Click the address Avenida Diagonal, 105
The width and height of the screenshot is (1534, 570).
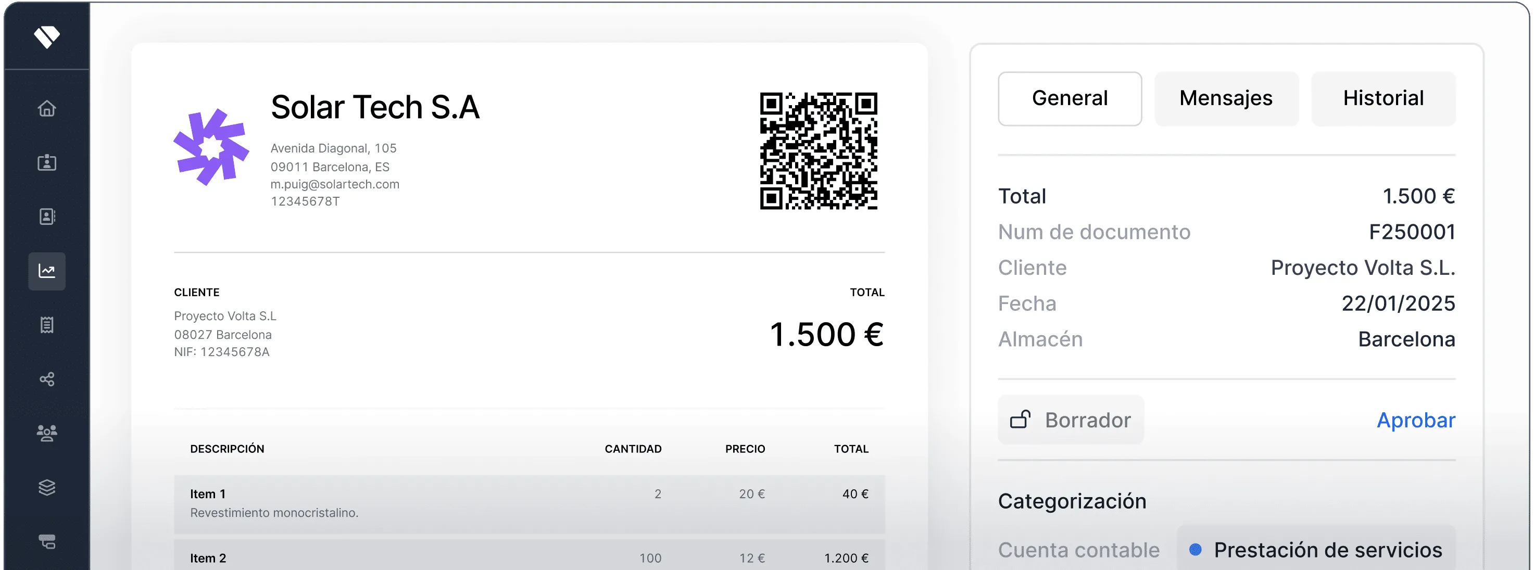[333, 148]
